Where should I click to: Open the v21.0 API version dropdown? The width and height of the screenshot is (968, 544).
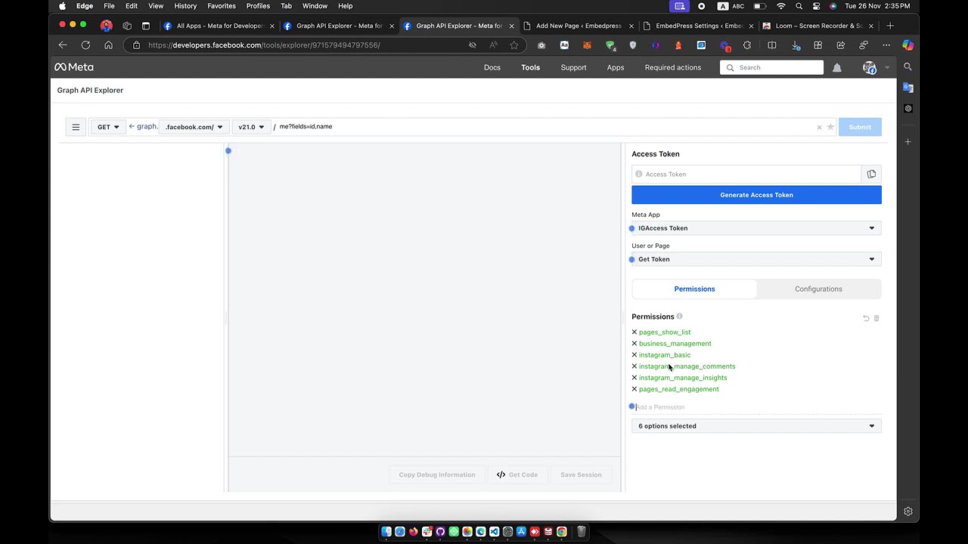251,127
